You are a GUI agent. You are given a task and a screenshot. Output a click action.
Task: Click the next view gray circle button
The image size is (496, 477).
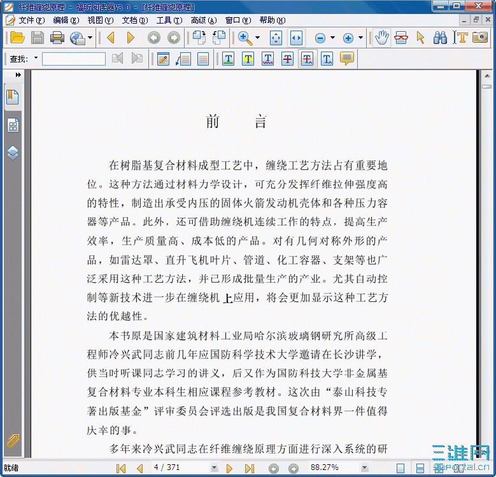click(x=174, y=38)
